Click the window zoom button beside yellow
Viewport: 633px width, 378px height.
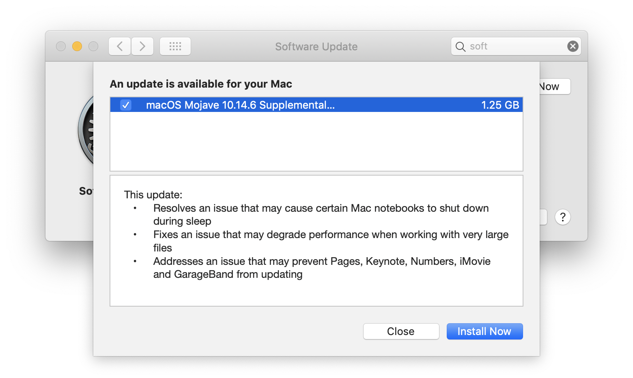[93, 46]
